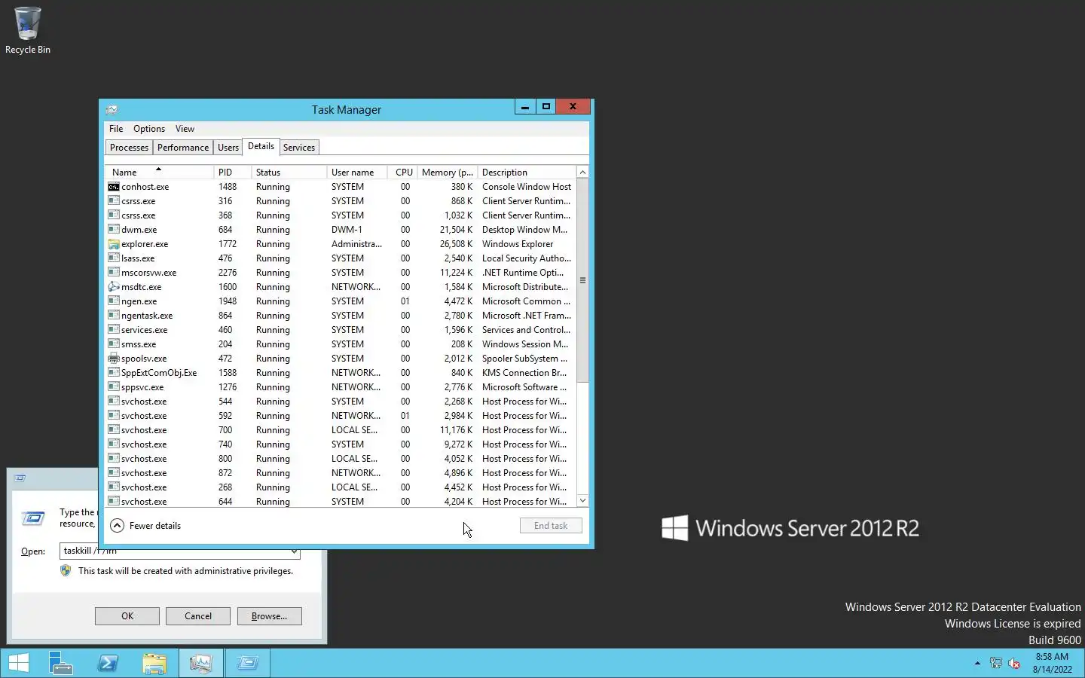Click OK in the Run dialog
Image resolution: width=1085 pixels, height=678 pixels.
coord(127,616)
